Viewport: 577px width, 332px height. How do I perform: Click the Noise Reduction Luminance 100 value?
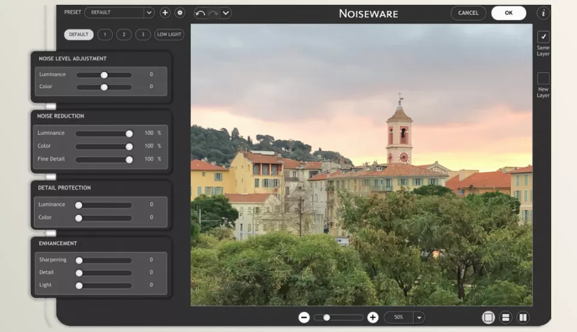149,133
